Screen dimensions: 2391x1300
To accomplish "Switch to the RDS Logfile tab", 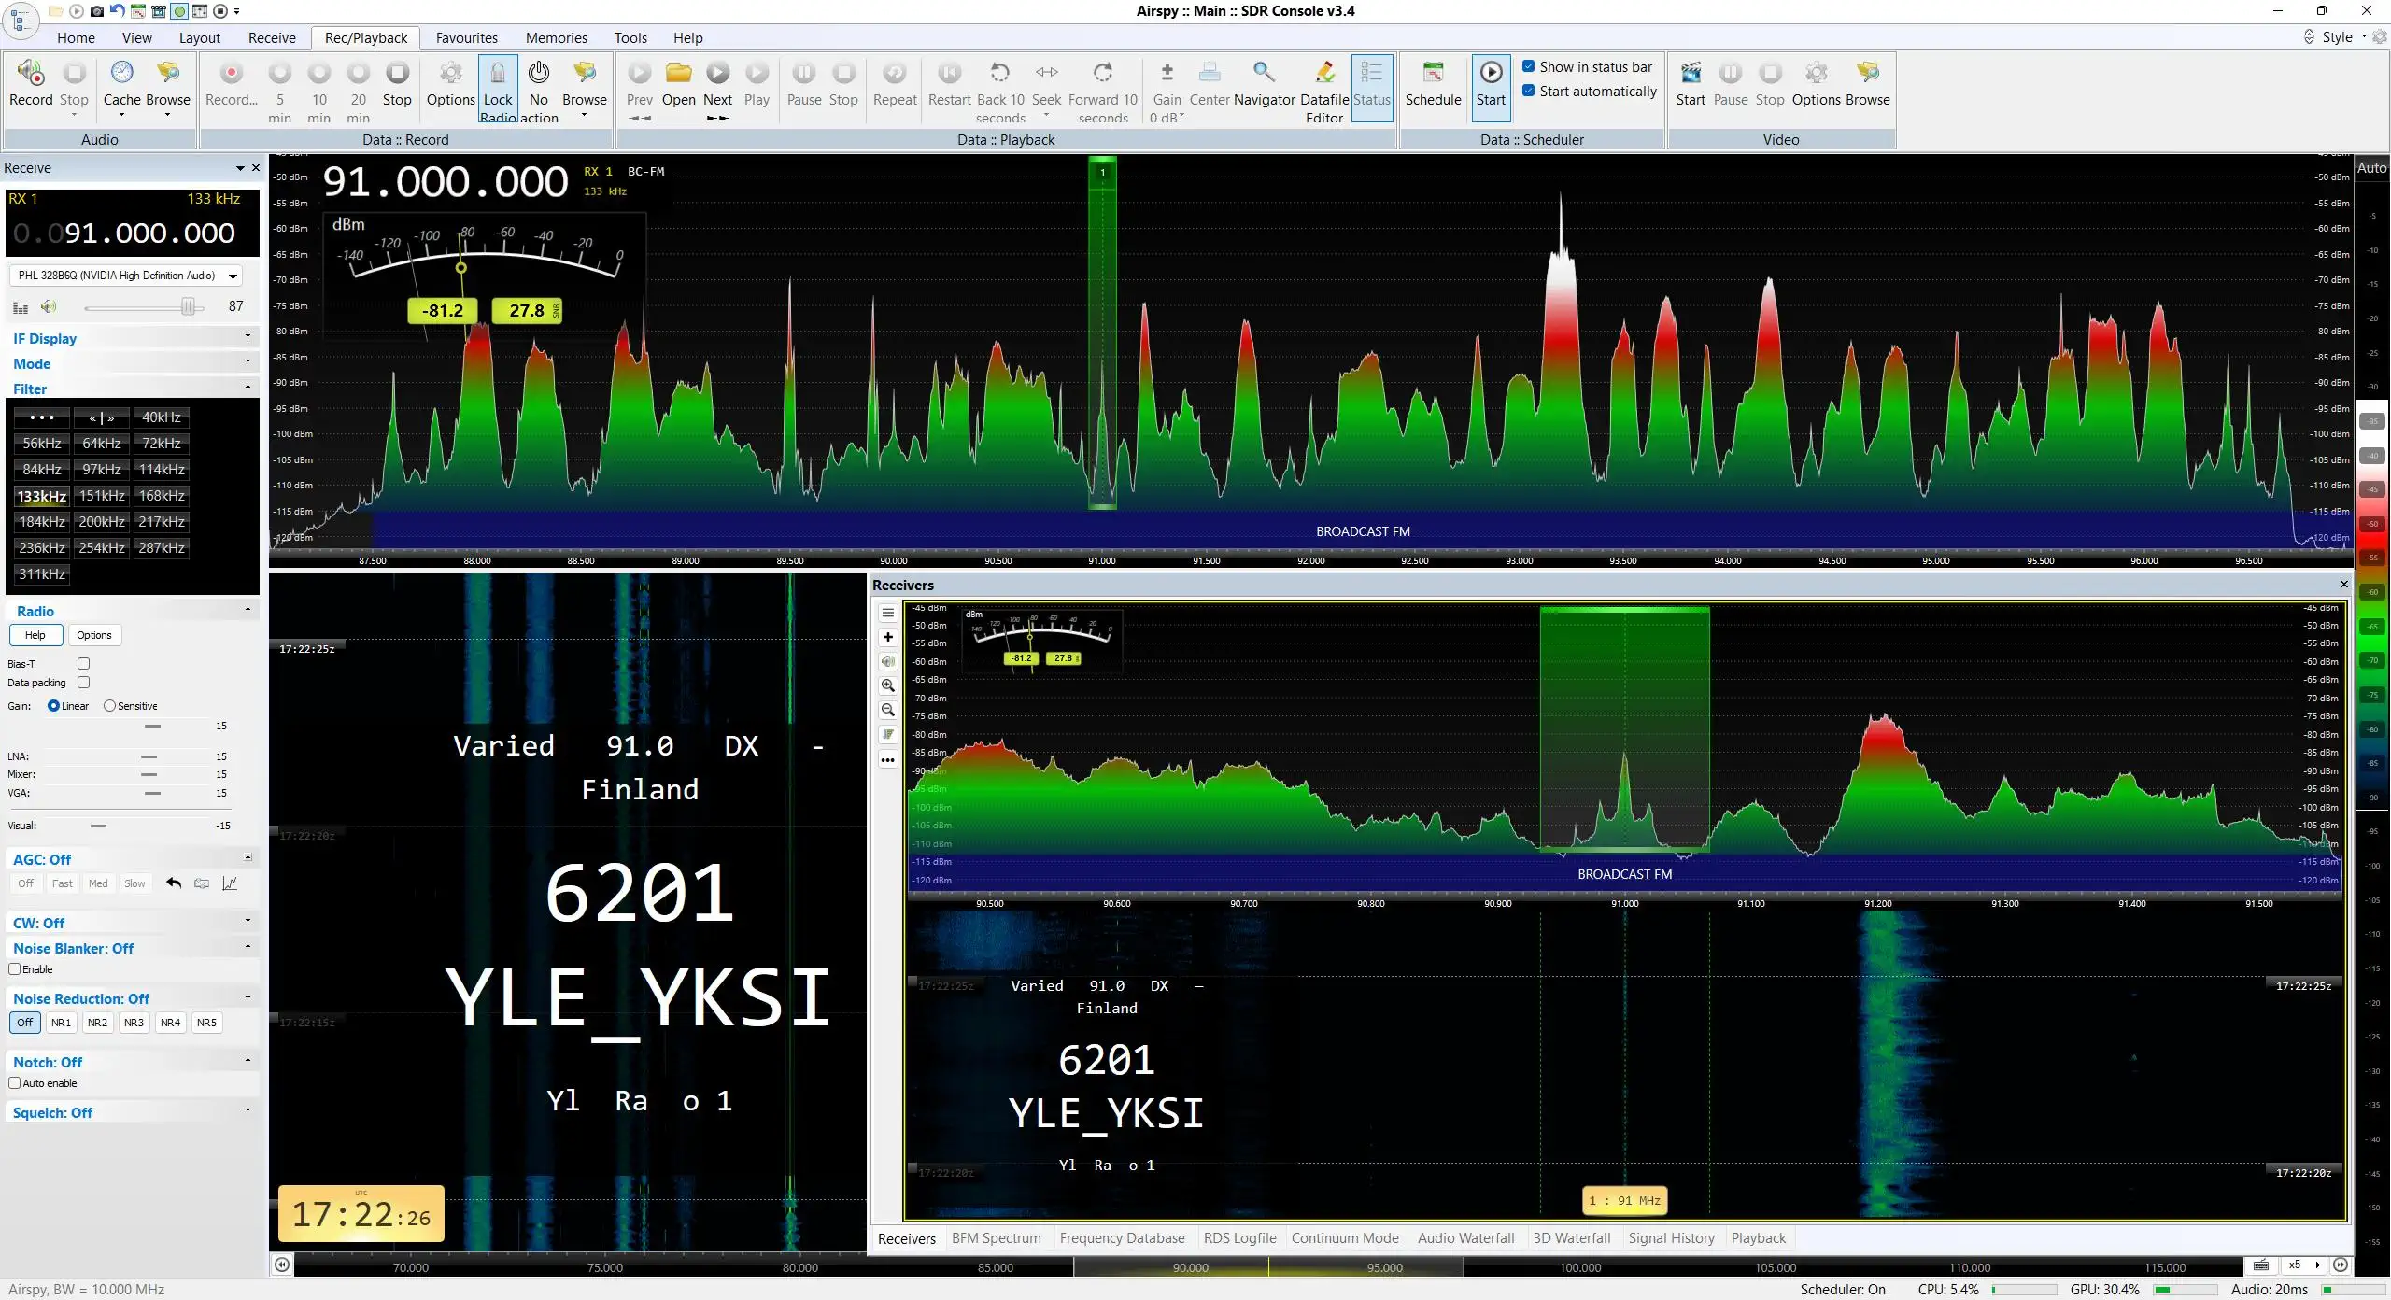I will (x=1239, y=1238).
